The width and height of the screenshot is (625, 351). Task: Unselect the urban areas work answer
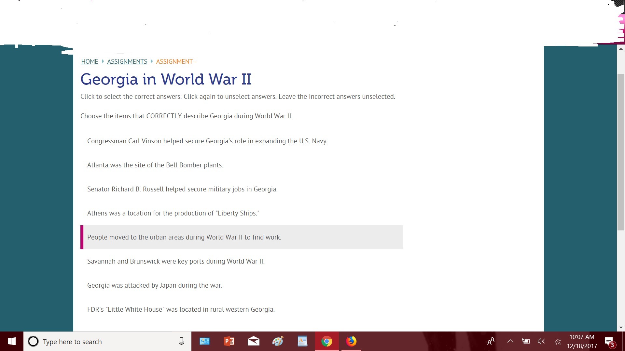pyautogui.click(x=184, y=237)
